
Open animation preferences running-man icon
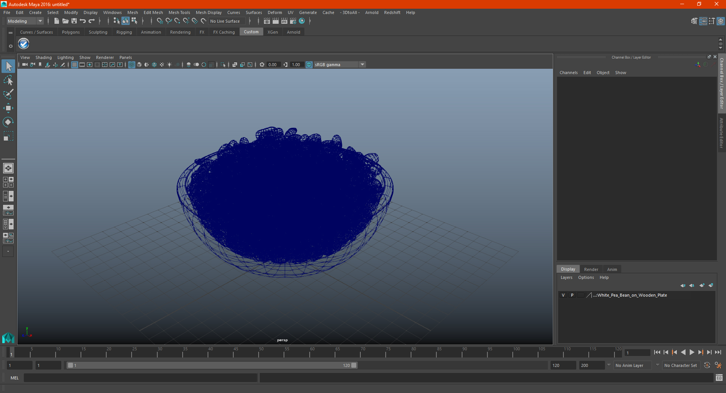pos(718,365)
